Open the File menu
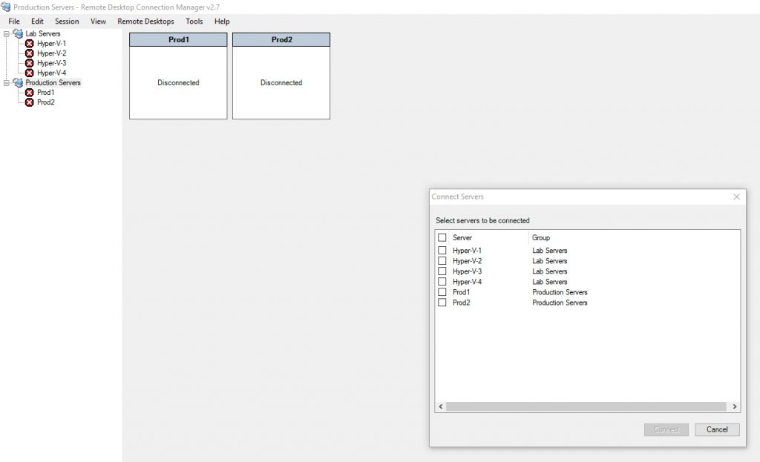This screenshot has height=462, width=760. tap(14, 22)
